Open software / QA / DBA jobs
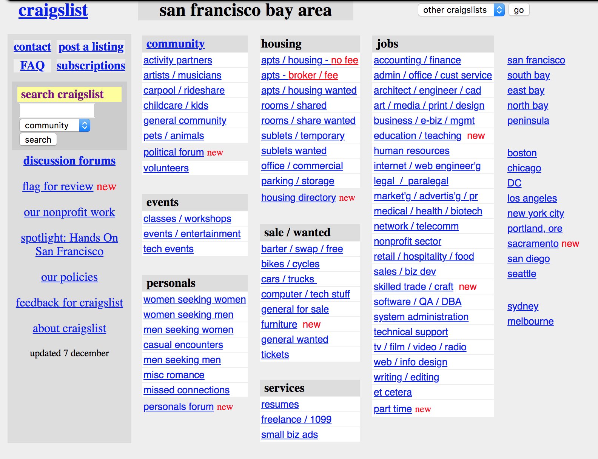This screenshot has width=598, height=459. pyautogui.click(x=418, y=302)
